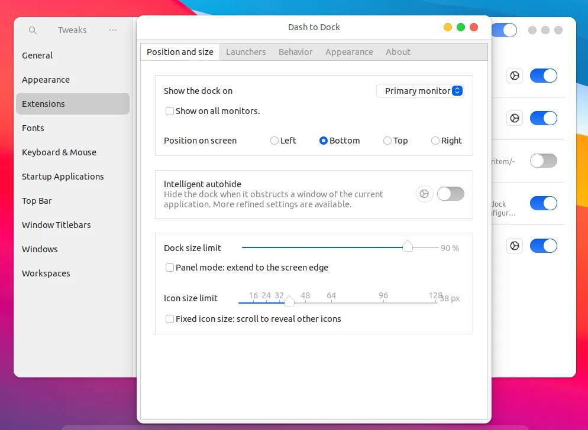Select the Right position radio button
Screen dimensions: 588x430
(435, 141)
